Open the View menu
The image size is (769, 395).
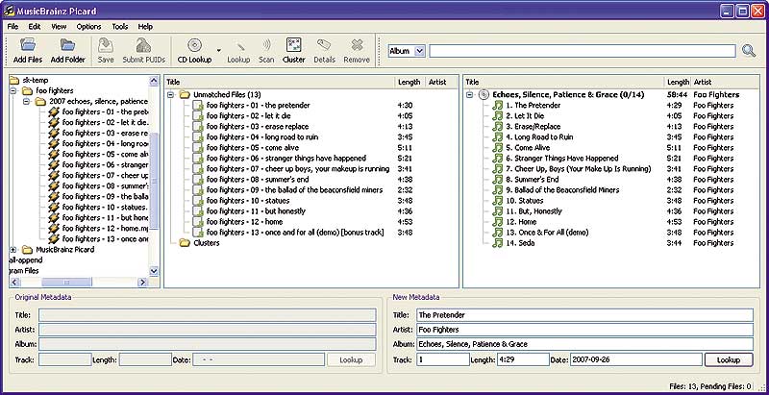59,27
